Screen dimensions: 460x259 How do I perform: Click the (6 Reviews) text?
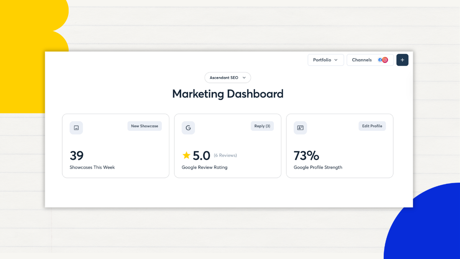225,155
